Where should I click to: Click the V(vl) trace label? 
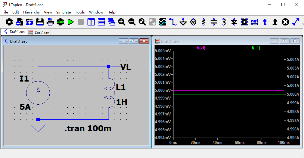(201, 48)
